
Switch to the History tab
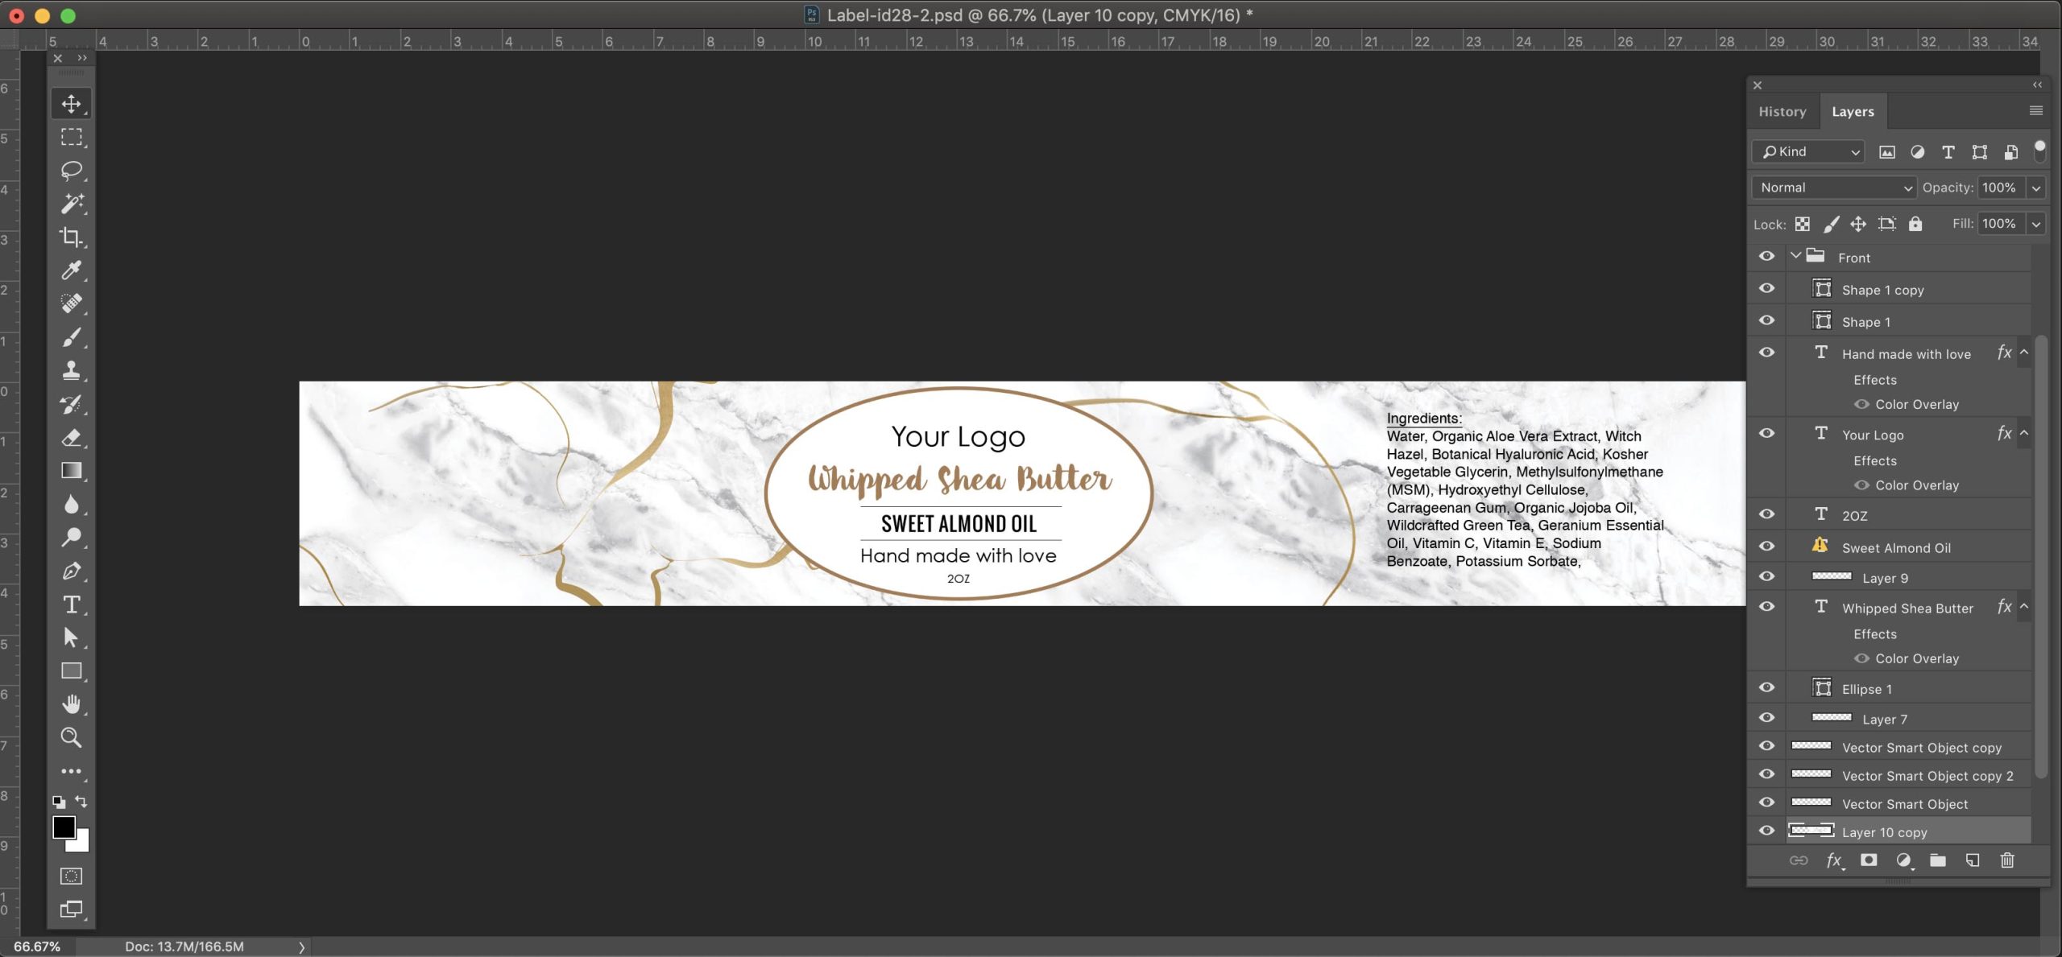pyautogui.click(x=1782, y=112)
